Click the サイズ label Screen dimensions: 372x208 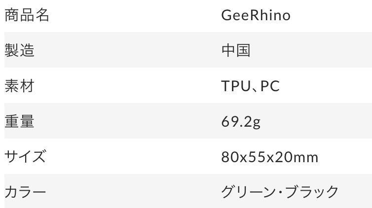point(25,157)
